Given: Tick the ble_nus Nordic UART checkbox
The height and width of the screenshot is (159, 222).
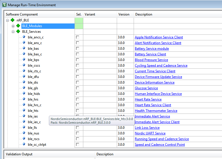Looking at the screenshot, I should tap(78, 133).
